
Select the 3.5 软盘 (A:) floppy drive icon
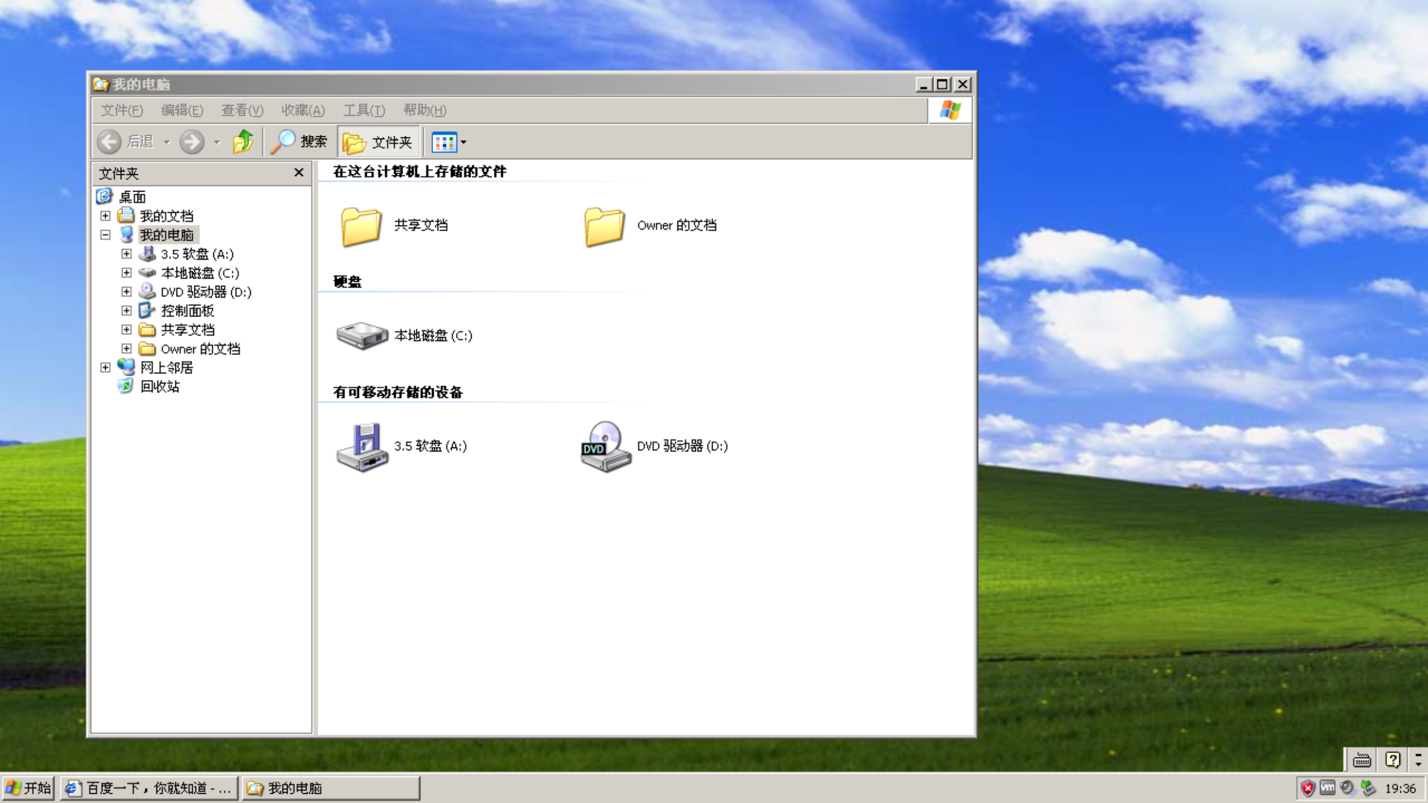coord(362,447)
